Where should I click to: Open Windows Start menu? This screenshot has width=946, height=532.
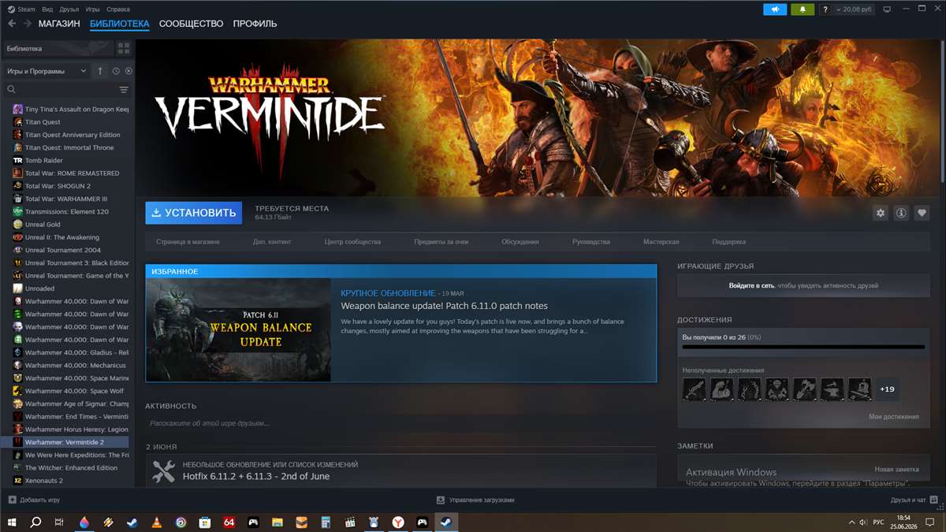12,522
